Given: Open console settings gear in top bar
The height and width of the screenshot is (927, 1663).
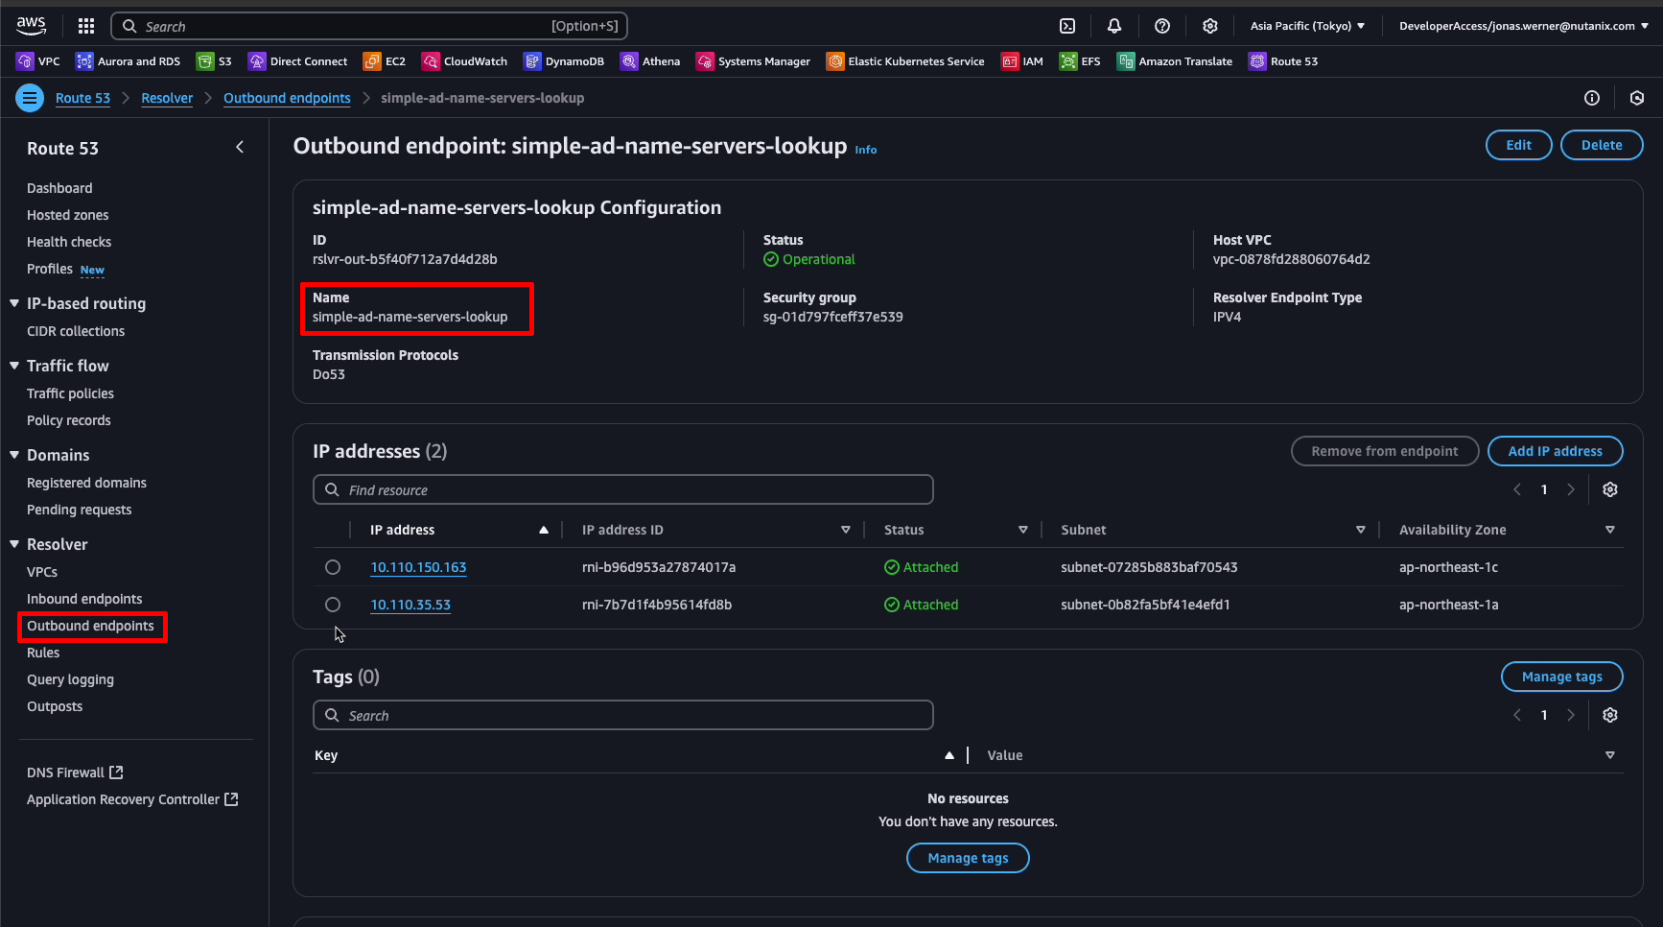Looking at the screenshot, I should pyautogui.click(x=1210, y=26).
